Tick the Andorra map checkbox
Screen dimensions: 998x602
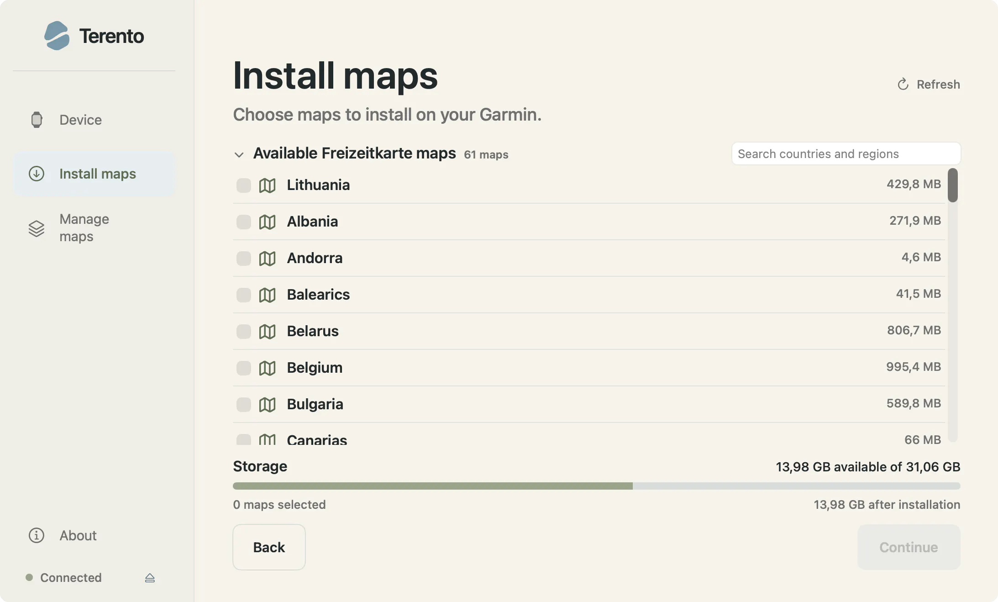[244, 258]
